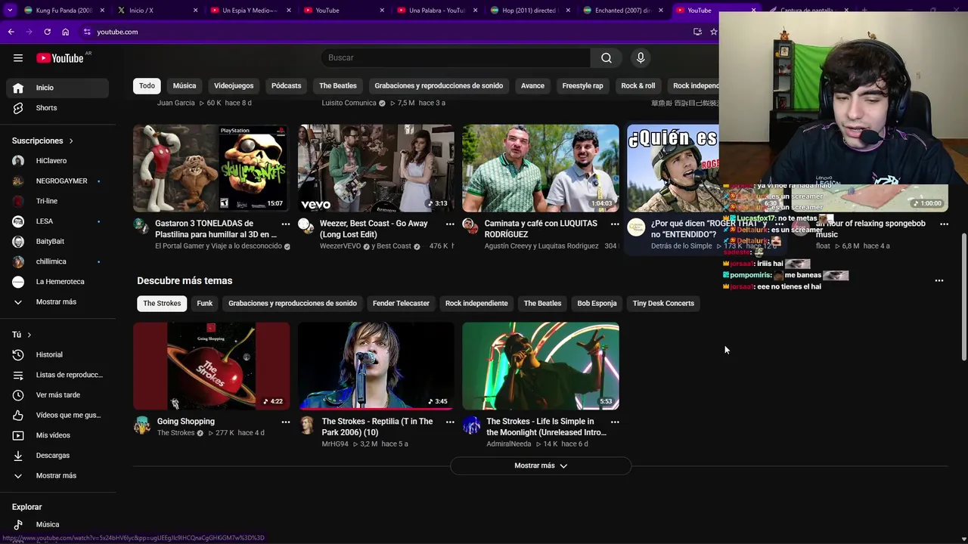This screenshot has height=544, width=968.
Task: Open The Strokes - Reptilia video title
Action: [377, 427]
